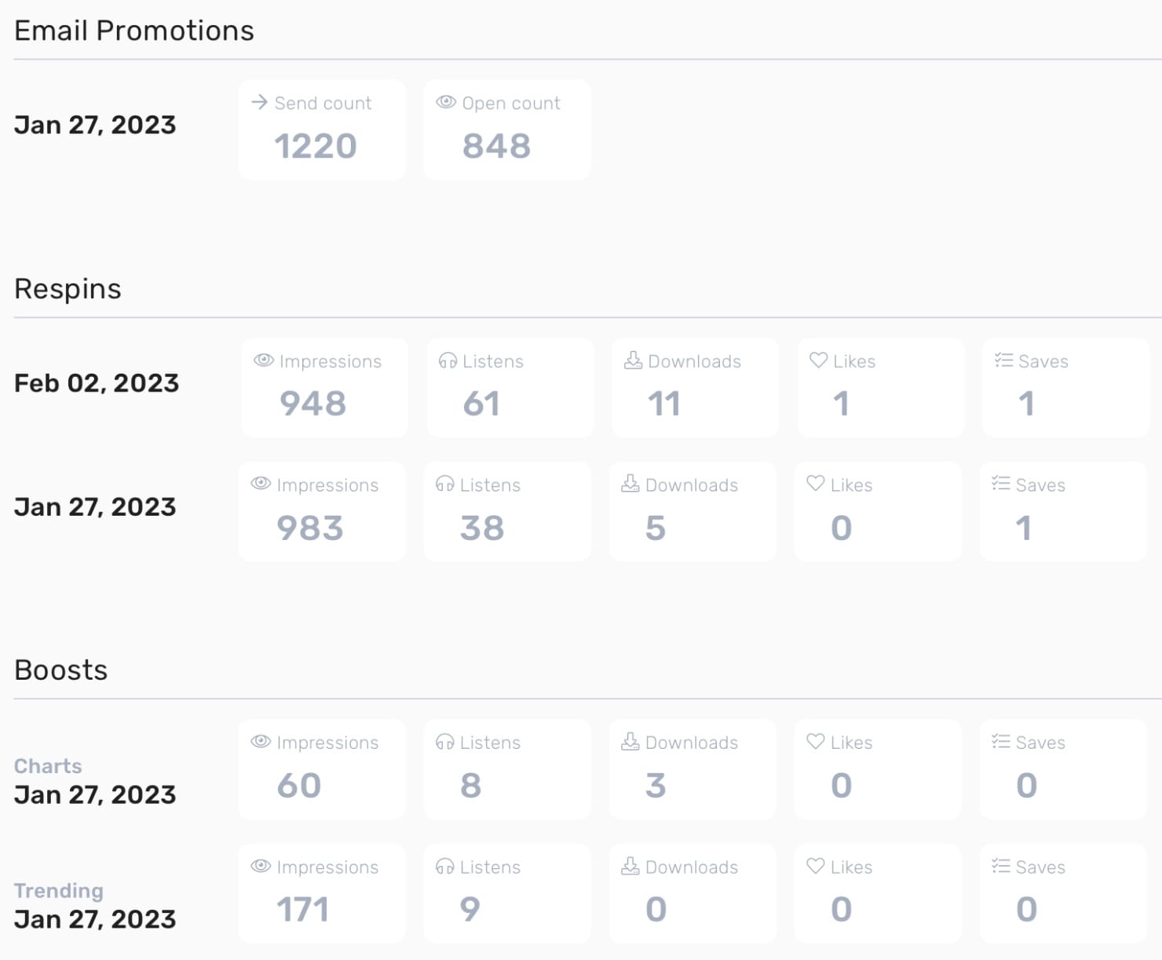Click the Downloads icon on the Jan 27 Respin row
This screenshot has width=1162, height=960.
tap(630, 484)
